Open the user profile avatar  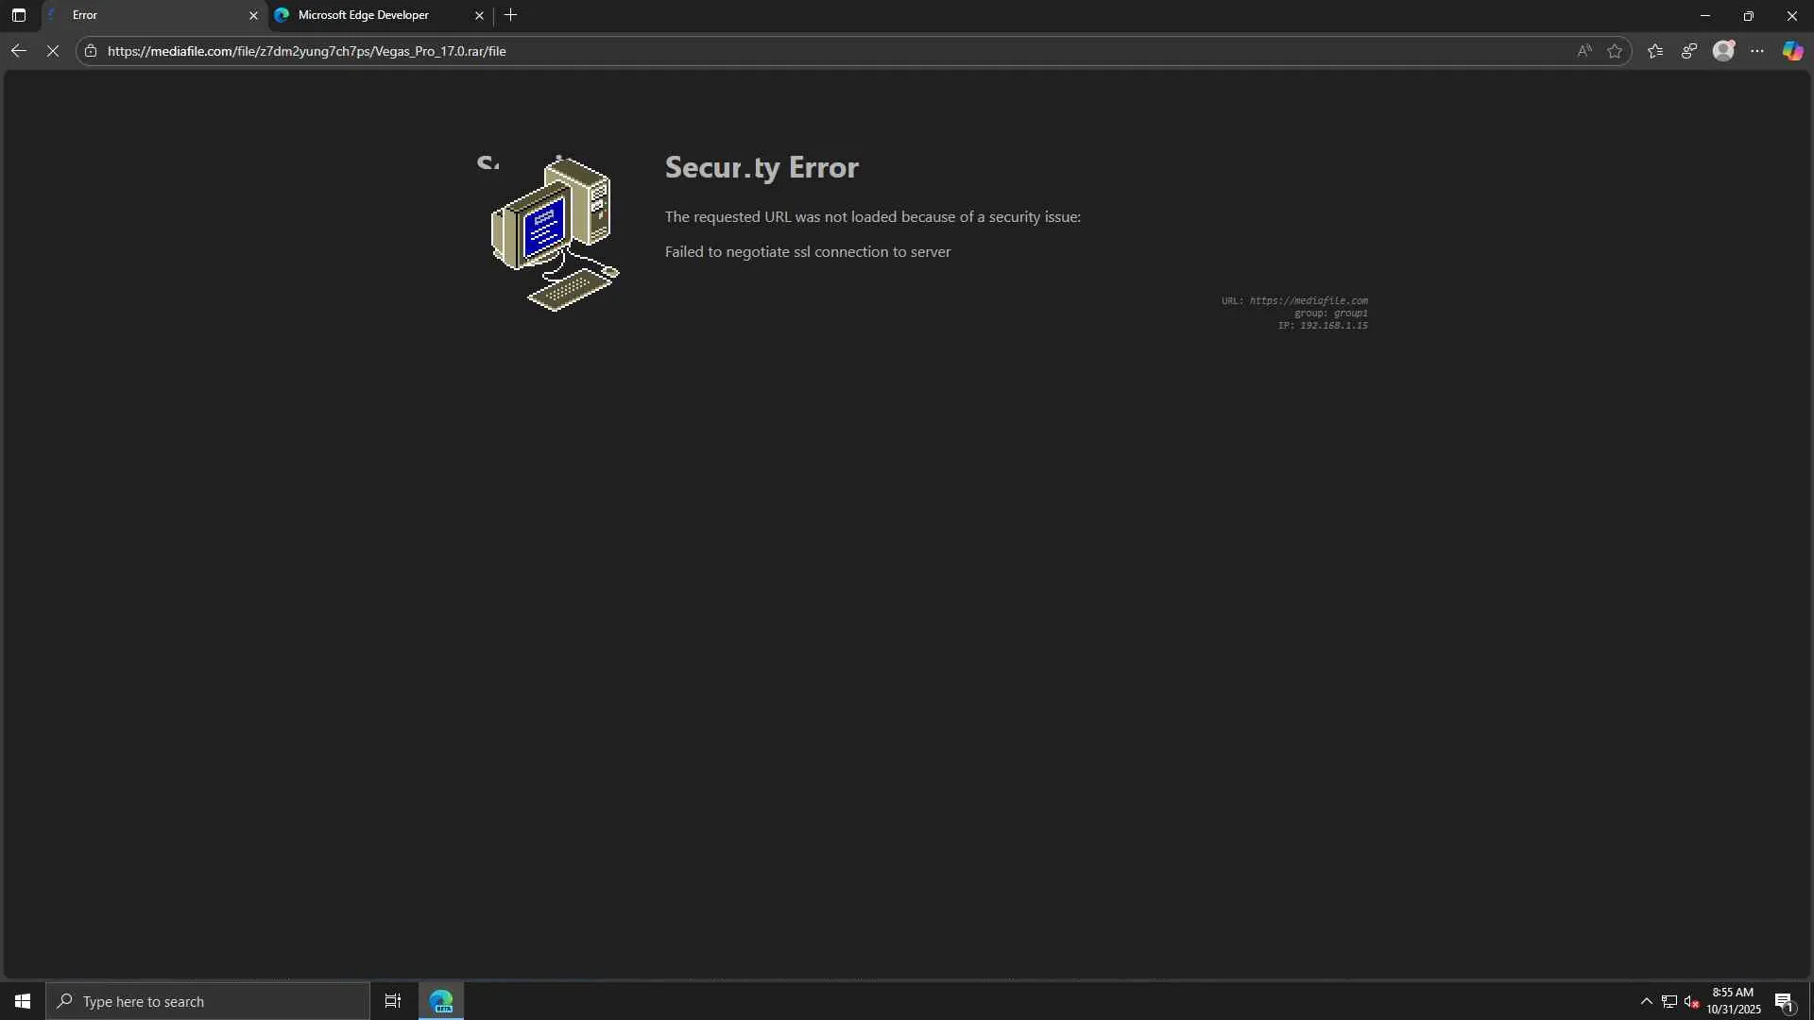[x=1723, y=51]
